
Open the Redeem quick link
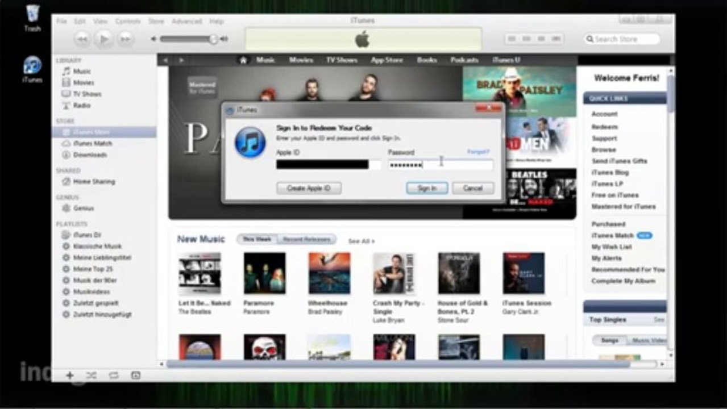604,127
